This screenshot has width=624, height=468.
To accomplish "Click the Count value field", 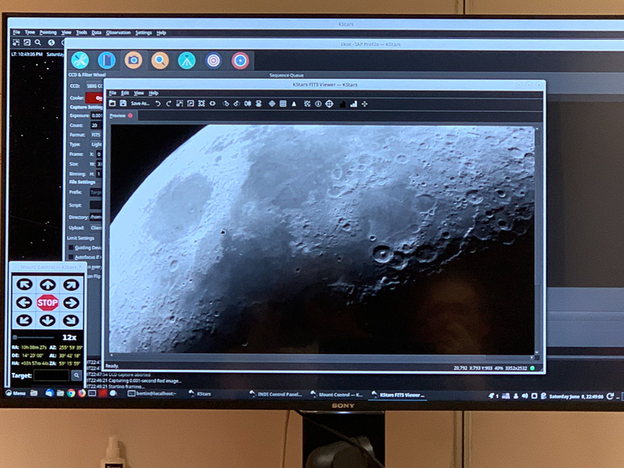I will pyautogui.click(x=96, y=126).
